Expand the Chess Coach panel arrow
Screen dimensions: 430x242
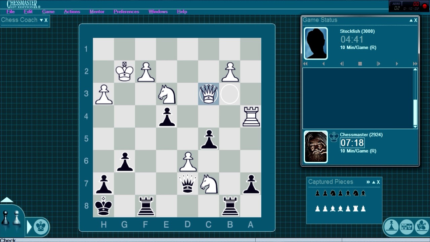(x=41, y=20)
